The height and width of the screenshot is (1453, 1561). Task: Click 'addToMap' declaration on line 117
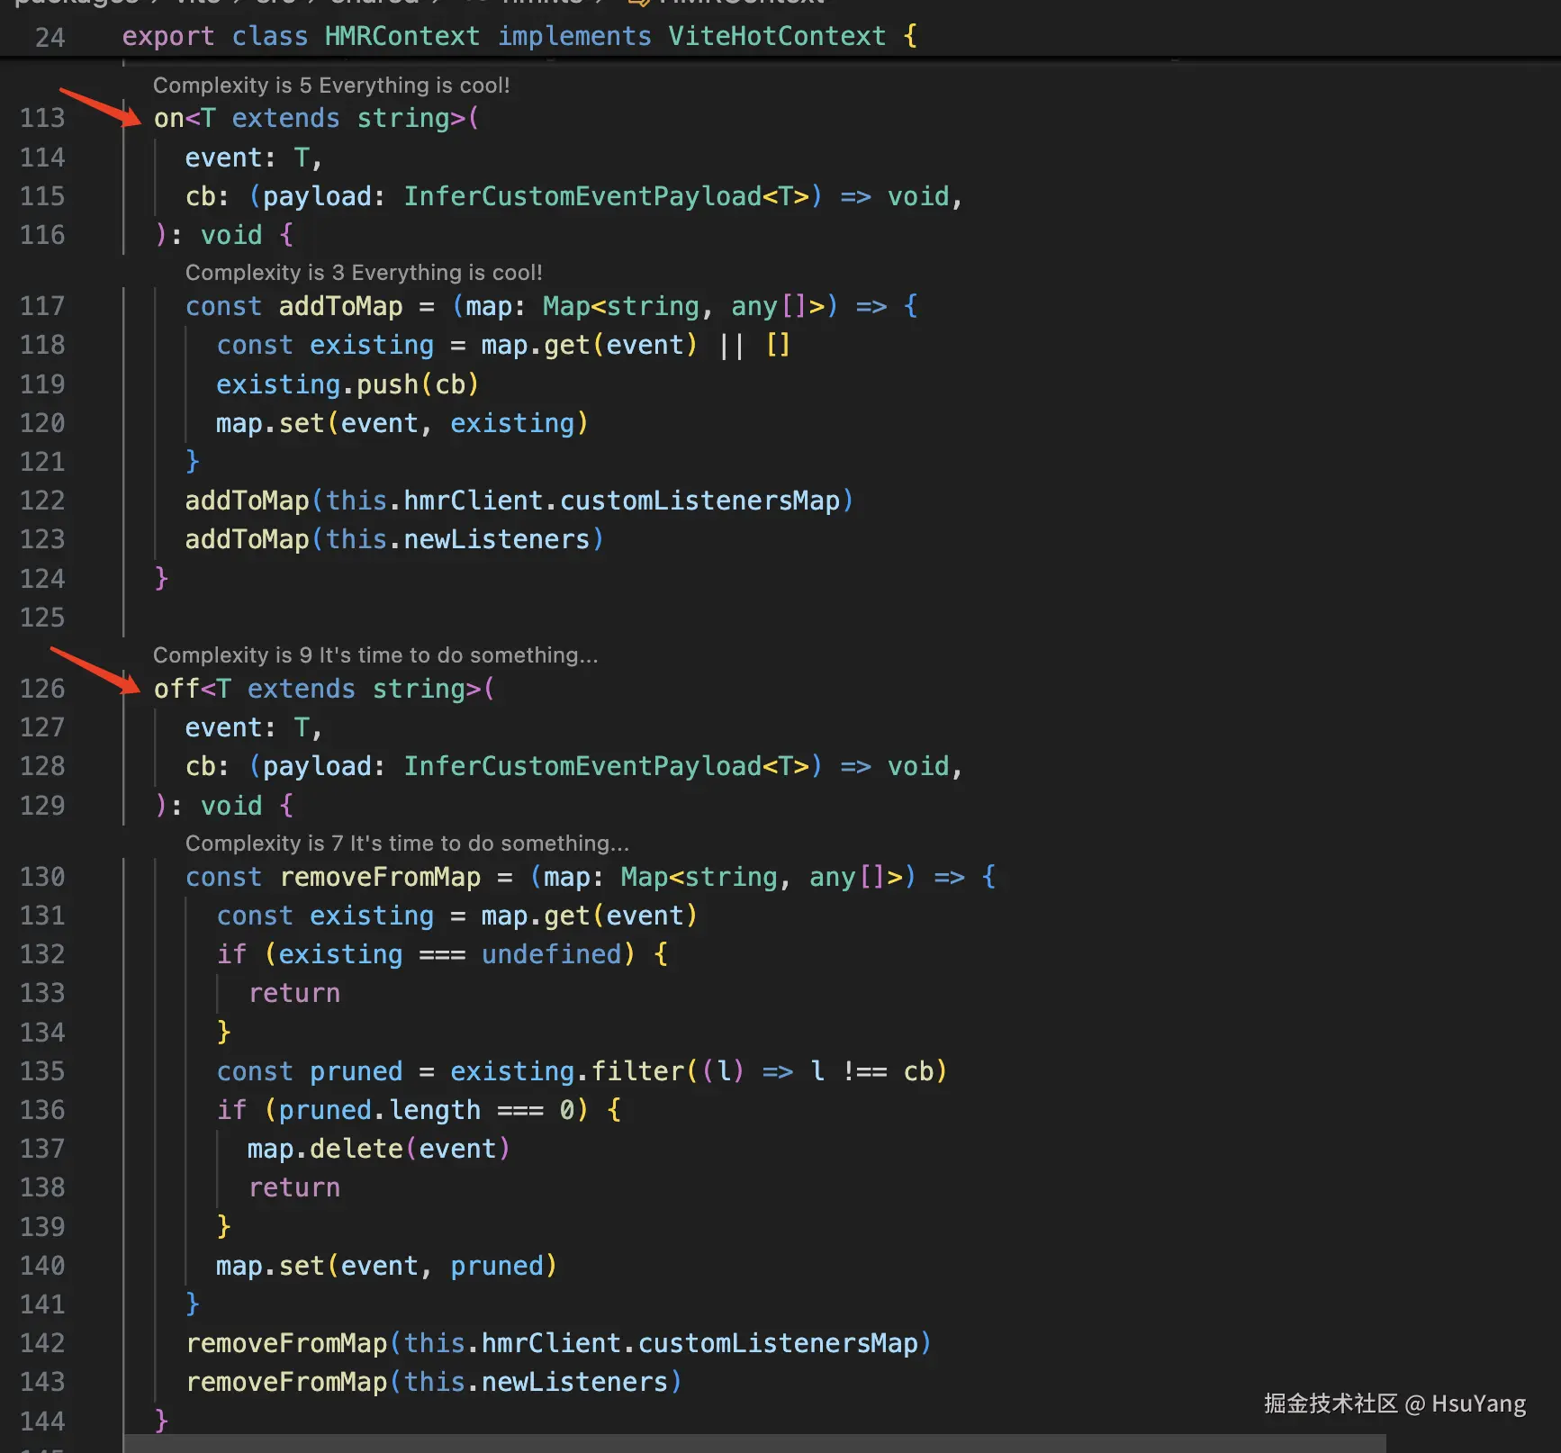(x=340, y=307)
